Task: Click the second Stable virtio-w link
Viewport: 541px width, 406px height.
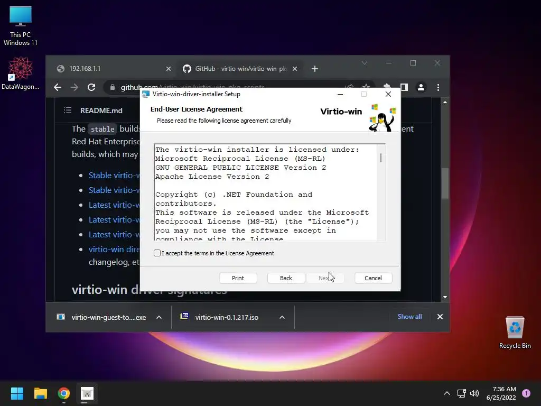Action: 114,190
